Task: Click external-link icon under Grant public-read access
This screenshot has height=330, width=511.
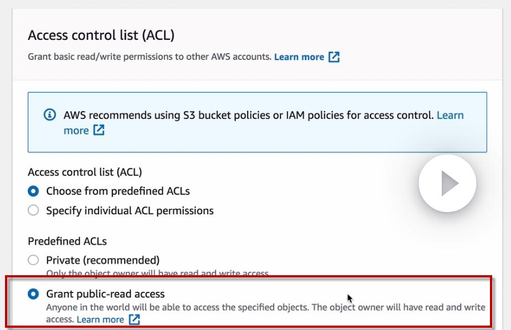Action: (134, 319)
